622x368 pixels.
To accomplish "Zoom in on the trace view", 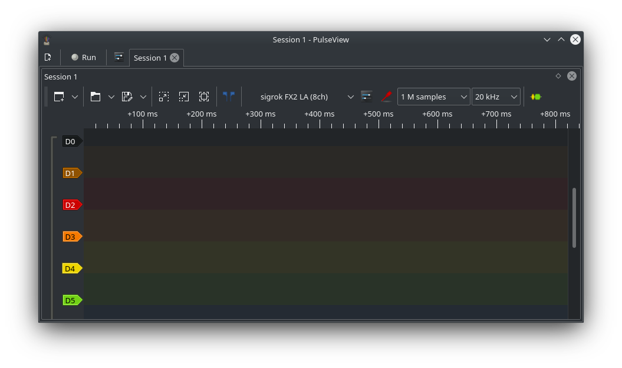I will [164, 96].
